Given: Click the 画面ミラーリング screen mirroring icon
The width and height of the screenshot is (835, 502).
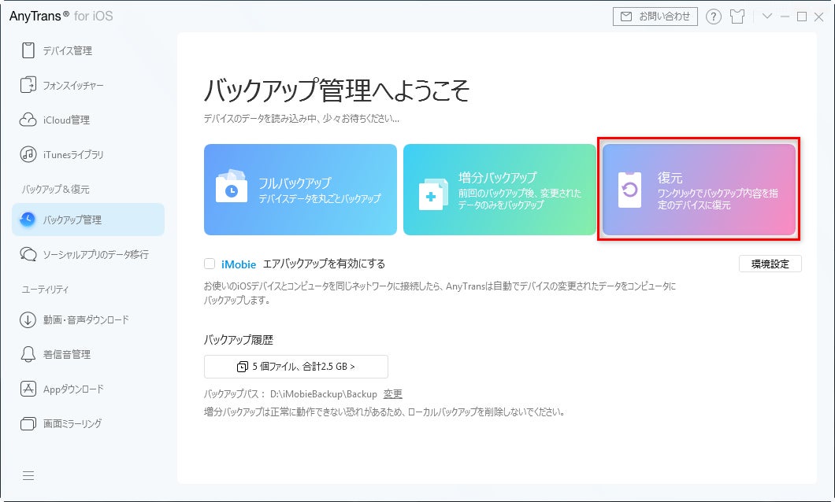Looking at the screenshot, I should (28, 424).
